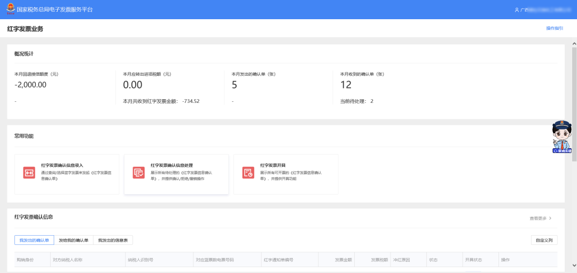
Task: Click the sent confirmations count 5
Action: [x=235, y=85]
